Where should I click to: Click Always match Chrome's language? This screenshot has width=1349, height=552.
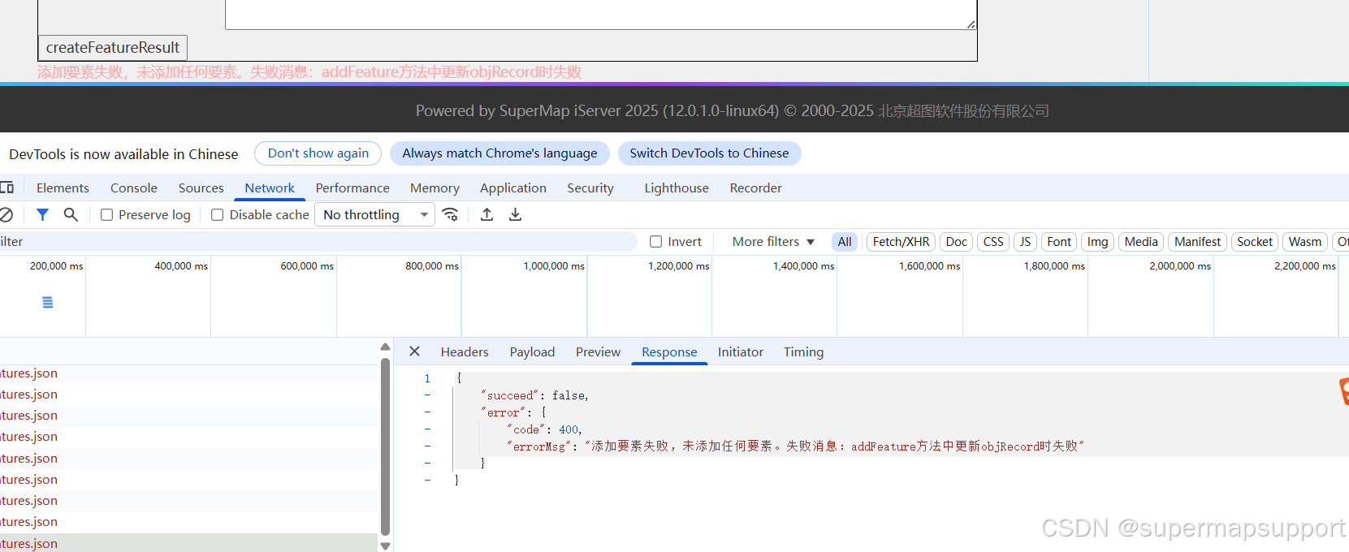coord(499,153)
